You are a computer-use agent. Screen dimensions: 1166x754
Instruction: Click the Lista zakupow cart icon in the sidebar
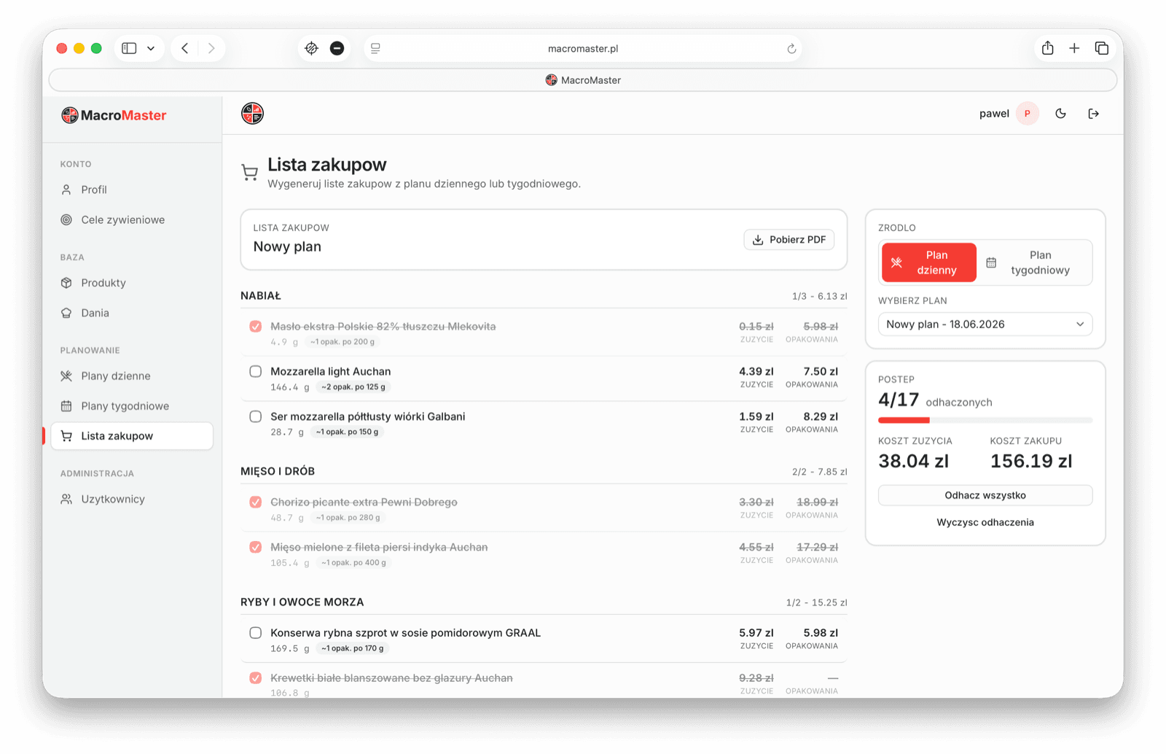tap(66, 436)
